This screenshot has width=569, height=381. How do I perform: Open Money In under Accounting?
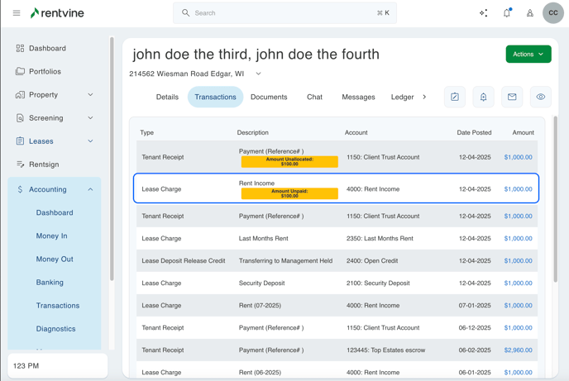(51, 236)
